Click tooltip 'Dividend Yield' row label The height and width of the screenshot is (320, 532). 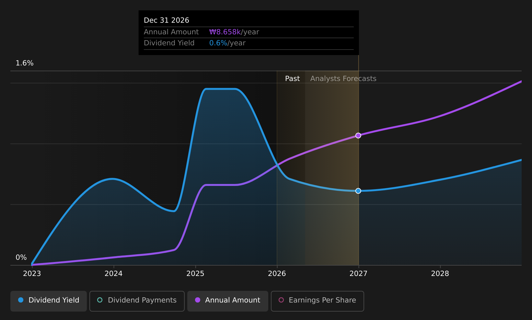(x=169, y=43)
